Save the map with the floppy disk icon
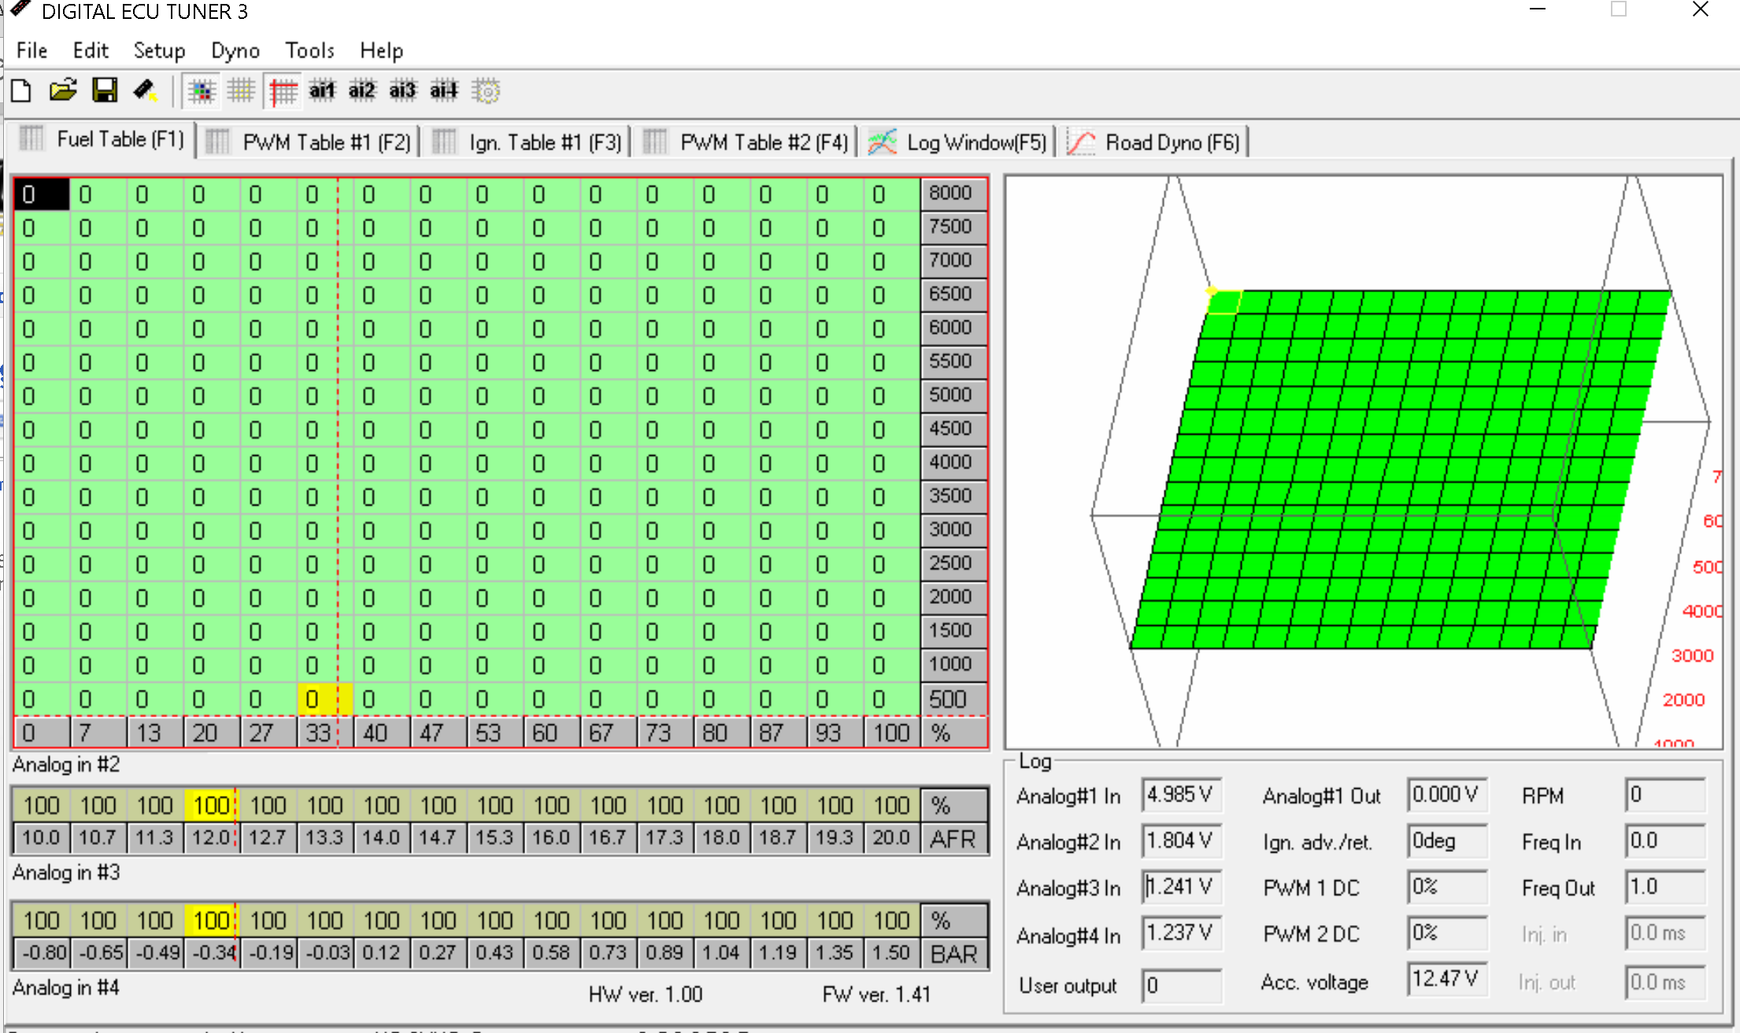Image resolution: width=1740 pixels, height=1033 pixels. click(105, 91)
